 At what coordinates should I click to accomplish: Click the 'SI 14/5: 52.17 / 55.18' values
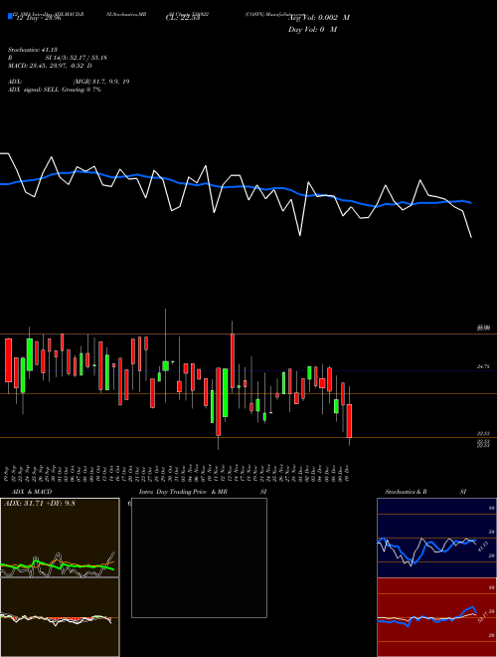77,58
